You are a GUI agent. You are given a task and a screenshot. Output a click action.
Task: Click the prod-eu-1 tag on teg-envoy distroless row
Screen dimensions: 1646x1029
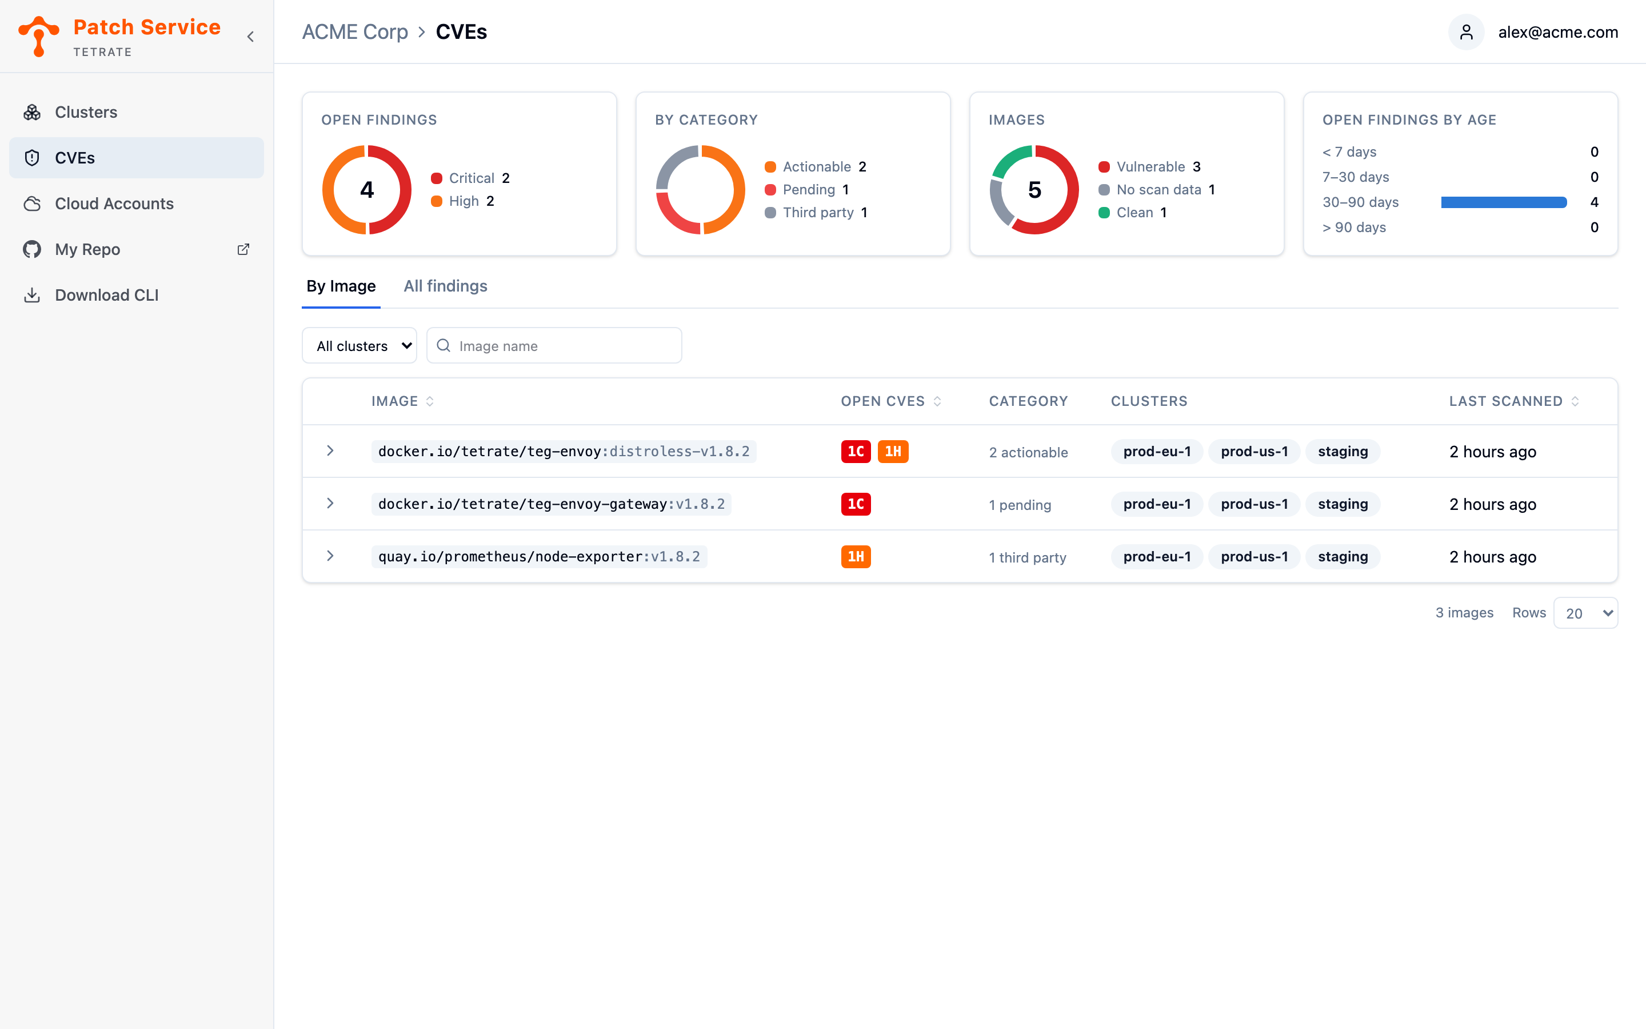1156,451
